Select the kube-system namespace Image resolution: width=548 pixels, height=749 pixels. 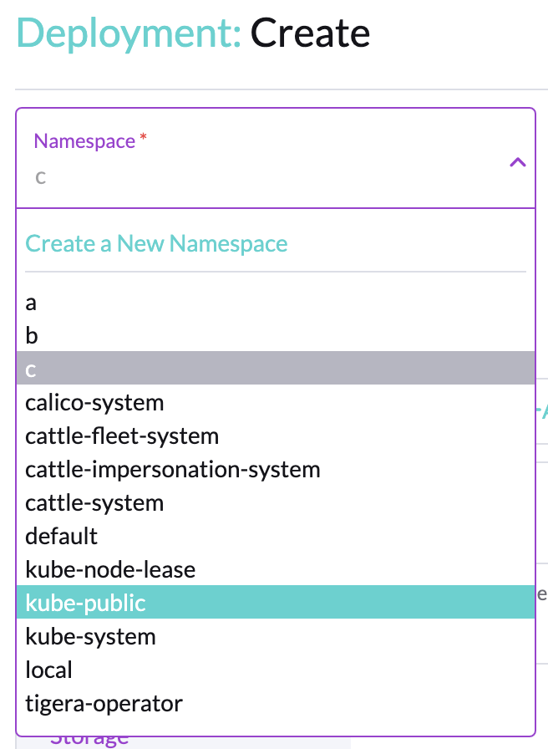coord(90,636)
